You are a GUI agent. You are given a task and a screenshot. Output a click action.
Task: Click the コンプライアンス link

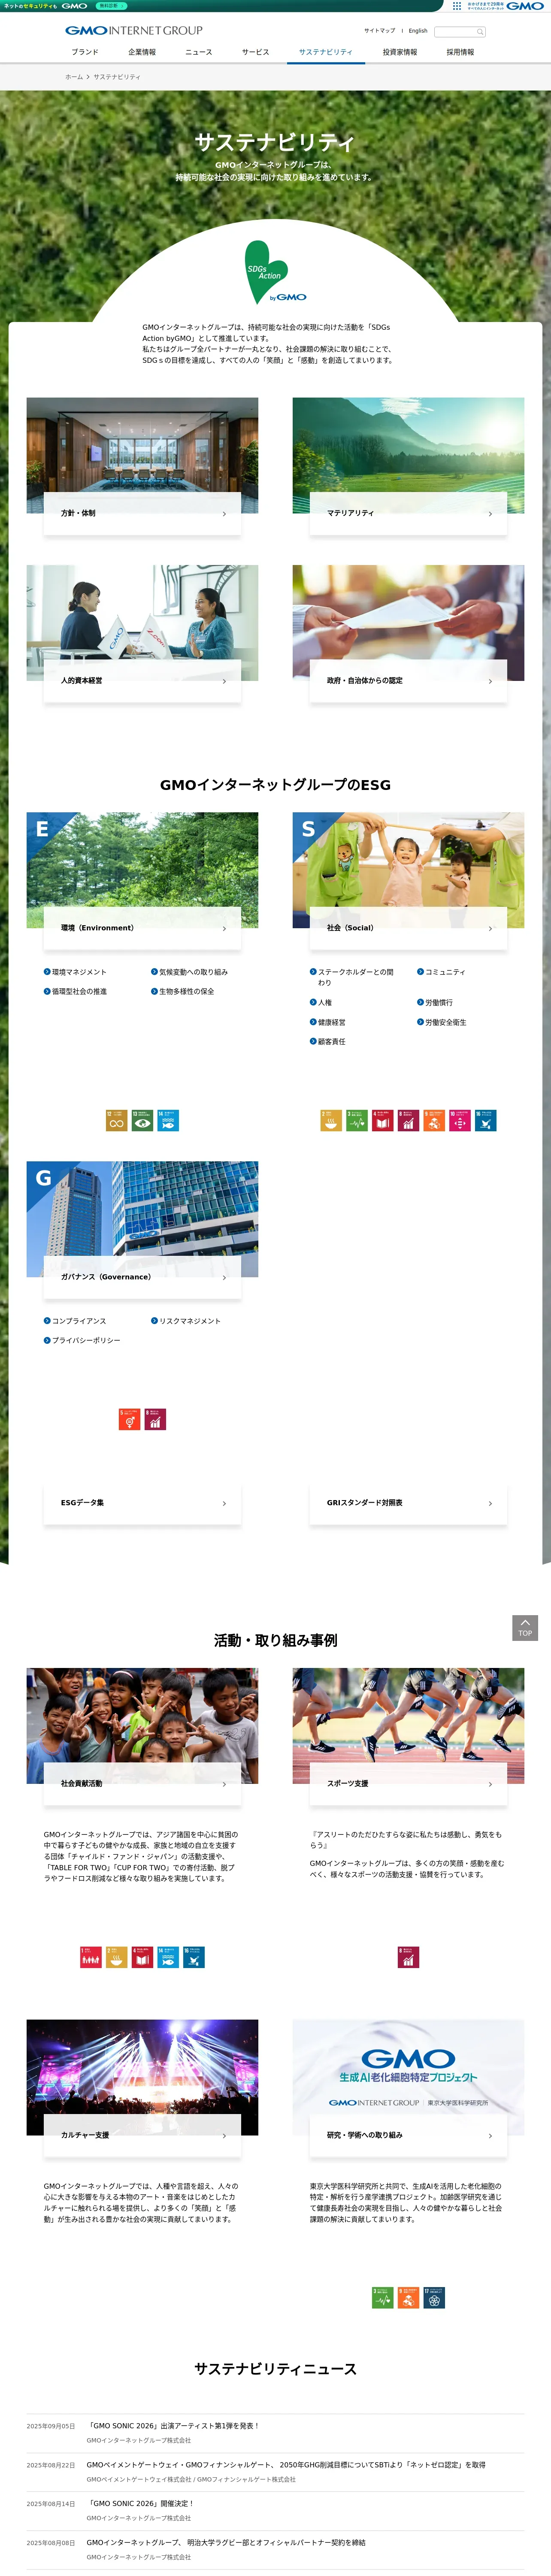pos(75,1321)
